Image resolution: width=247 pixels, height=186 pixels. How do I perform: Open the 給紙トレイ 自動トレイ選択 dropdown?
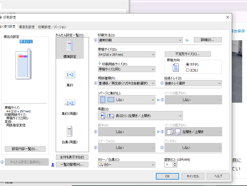[x=193, y=83]
